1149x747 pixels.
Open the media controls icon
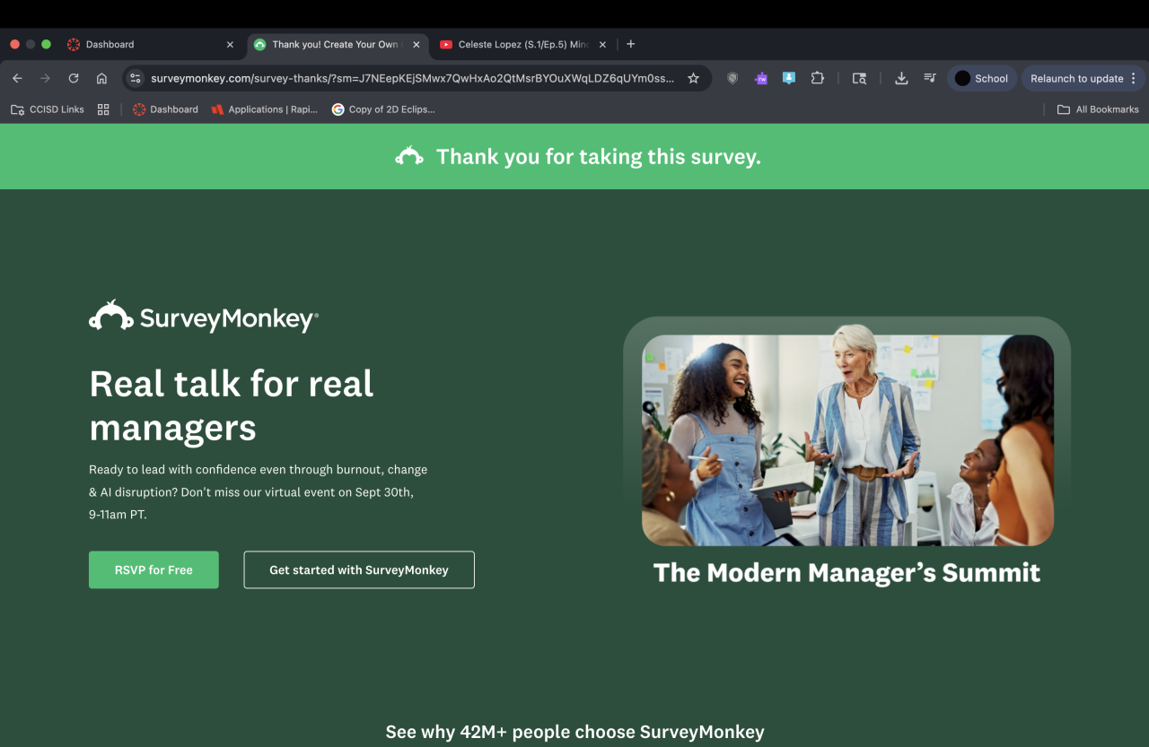(930, 78)
